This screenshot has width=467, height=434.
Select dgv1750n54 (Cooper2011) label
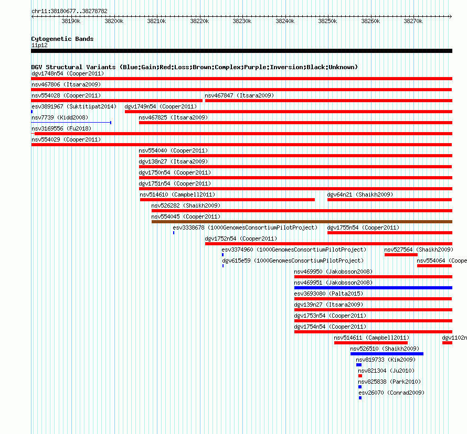175,172
